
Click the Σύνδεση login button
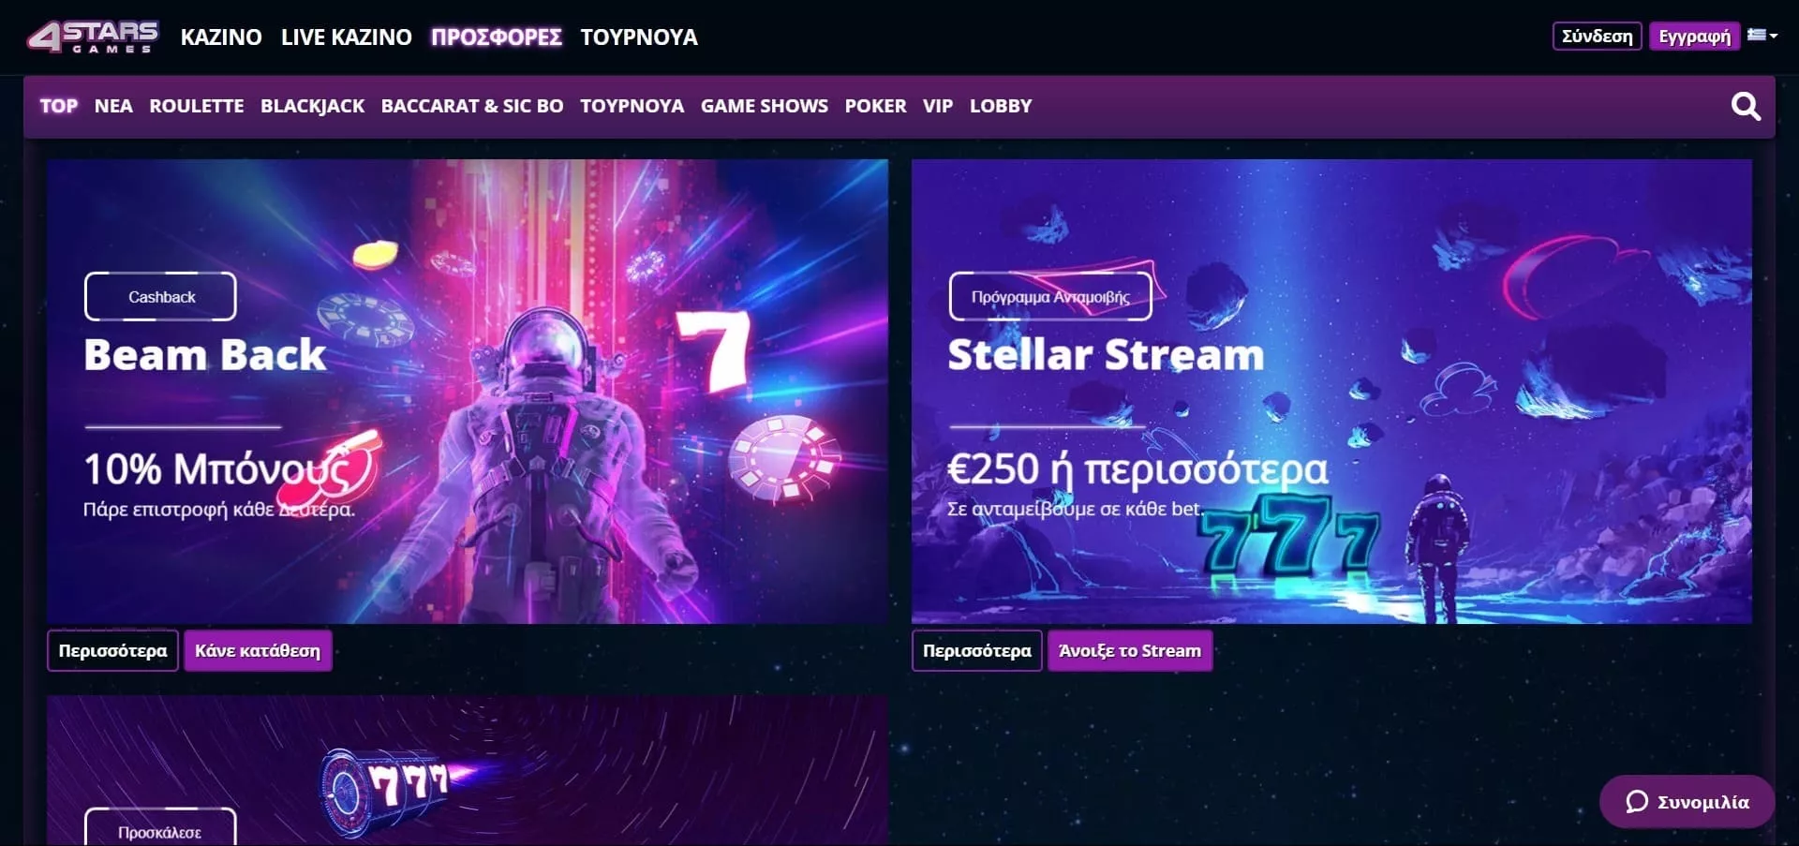point(1597,37)
